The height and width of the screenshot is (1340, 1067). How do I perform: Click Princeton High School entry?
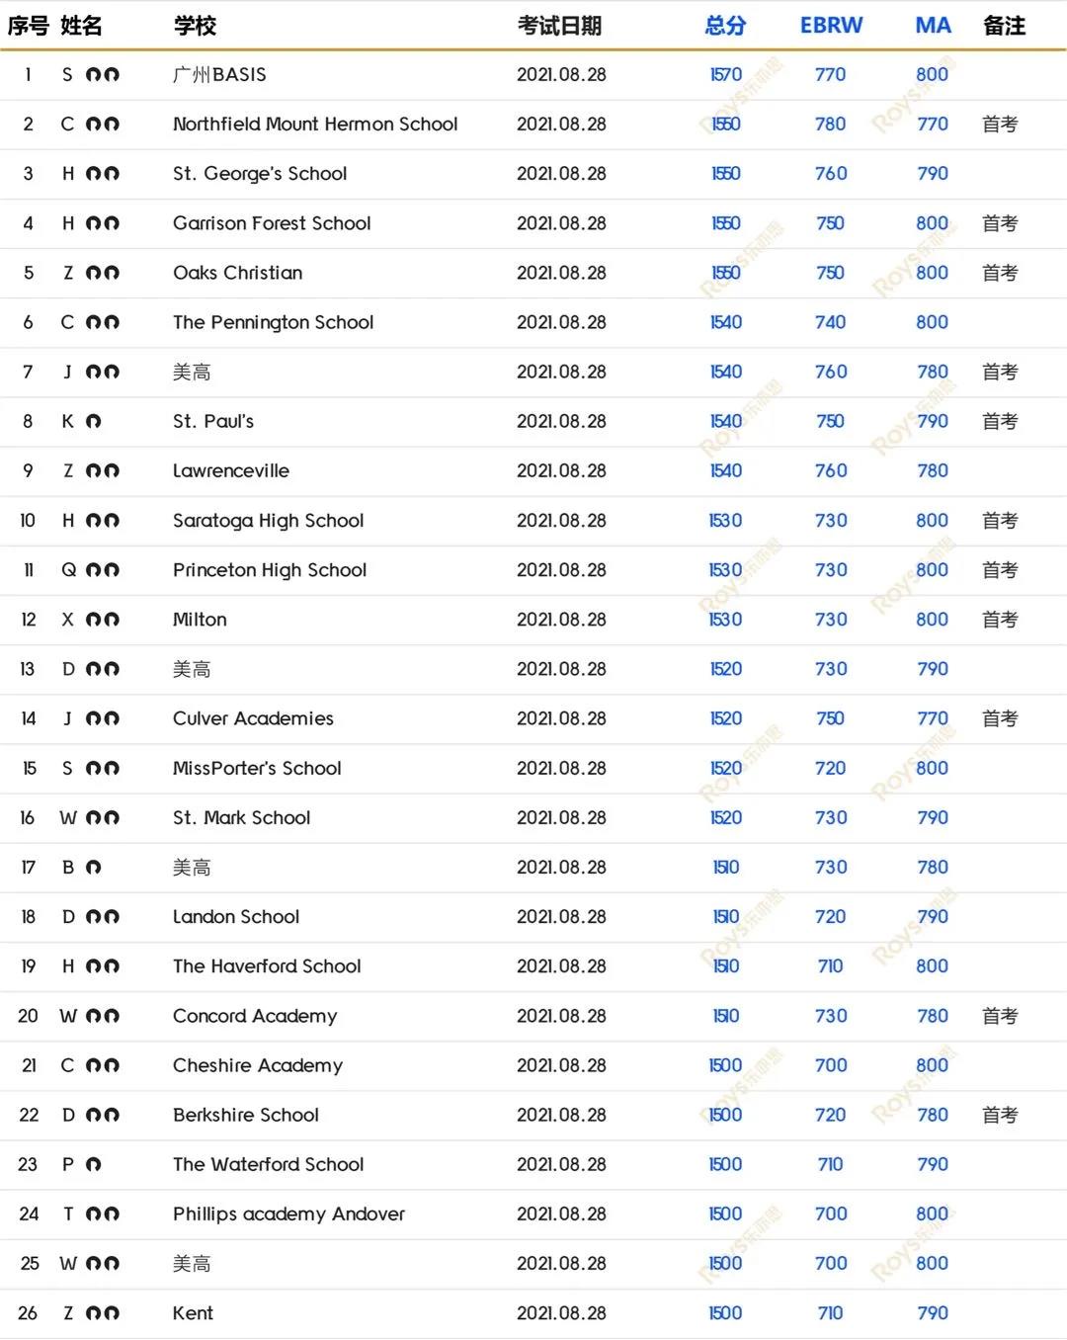click(x=270, y=570)
